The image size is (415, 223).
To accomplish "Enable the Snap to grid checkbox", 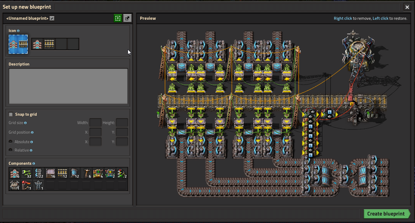I will [11, 114].
